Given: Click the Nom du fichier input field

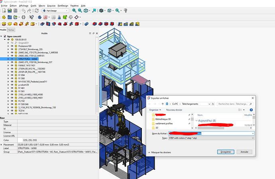Looking at the screenshot, I should pos(211,134).
